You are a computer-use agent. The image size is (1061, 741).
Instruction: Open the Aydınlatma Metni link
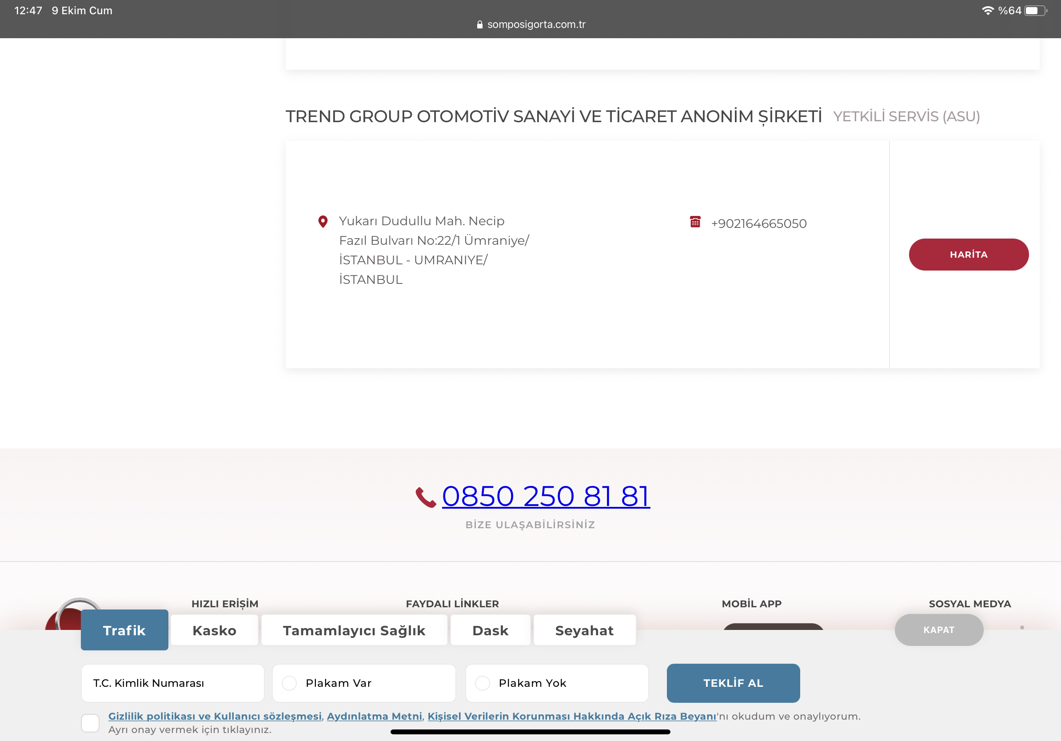(x=374, y=716)
